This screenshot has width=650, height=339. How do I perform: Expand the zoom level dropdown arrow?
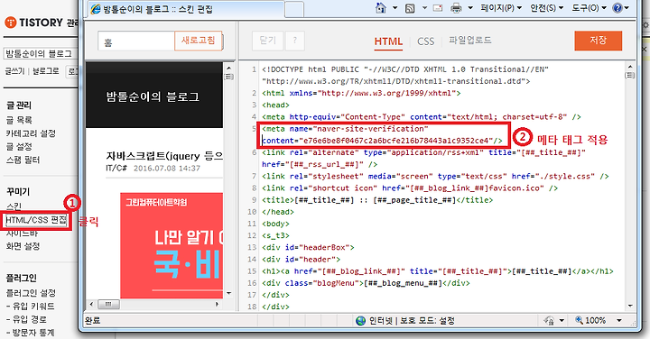tap(619, 321)
